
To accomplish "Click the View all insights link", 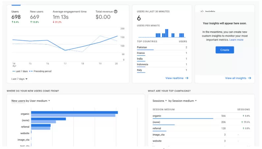I will pos(236,78).
